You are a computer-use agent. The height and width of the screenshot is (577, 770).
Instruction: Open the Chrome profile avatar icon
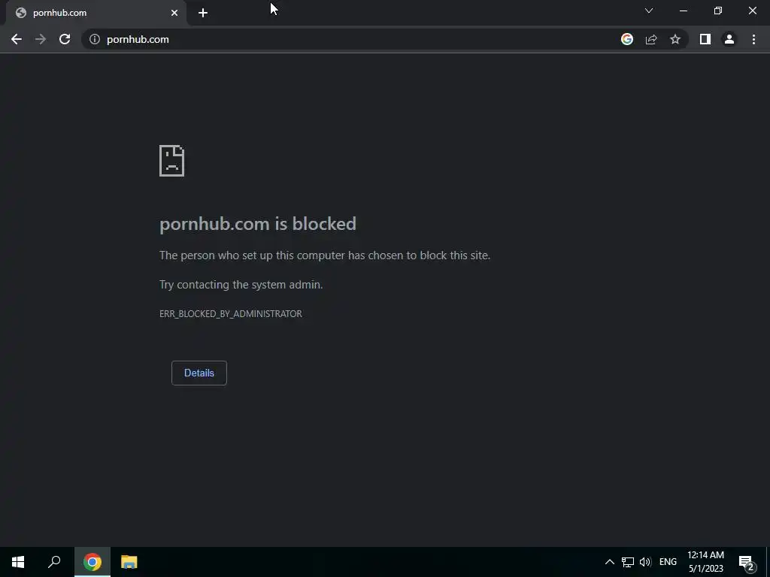729,39
